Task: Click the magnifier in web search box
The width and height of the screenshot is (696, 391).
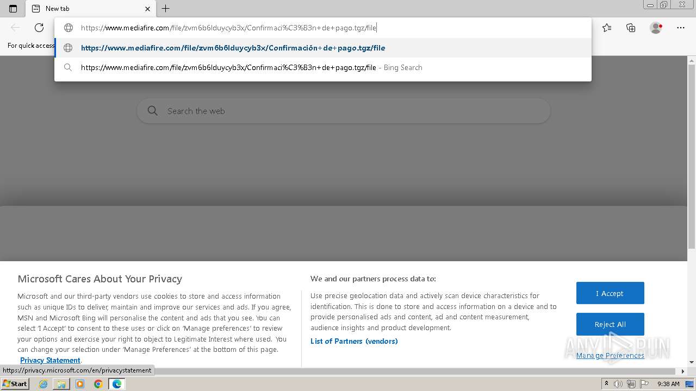Action: click(153, 111)
